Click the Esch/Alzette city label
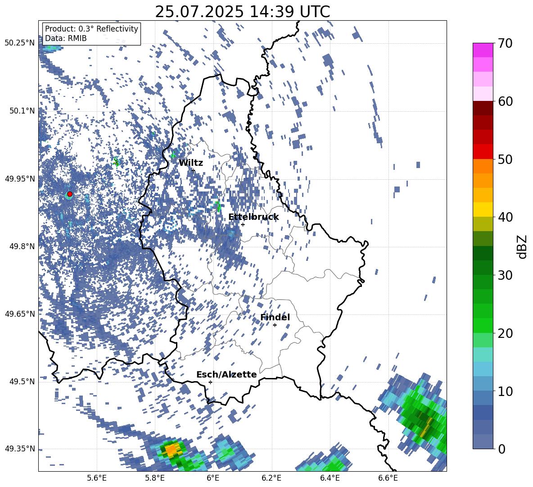The height and width of the screenshot is (487, 533). [x=226, y=374]
